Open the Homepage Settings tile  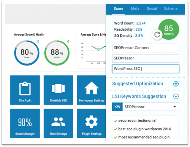click(92, 90)
